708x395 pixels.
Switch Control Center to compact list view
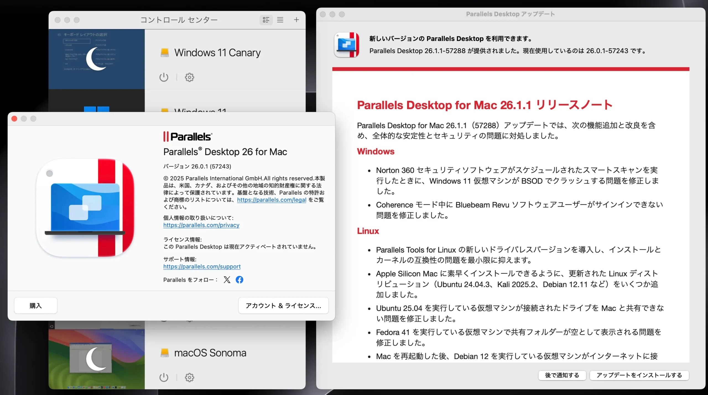(x=280, y=20)
